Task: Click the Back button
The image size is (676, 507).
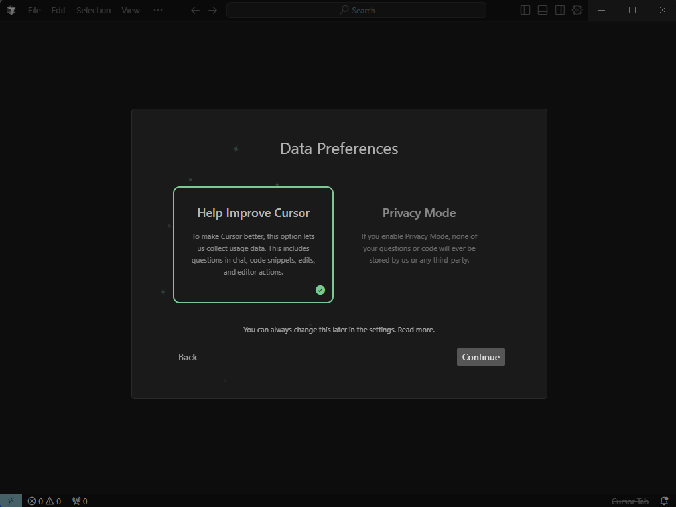Action: point(188,357)
